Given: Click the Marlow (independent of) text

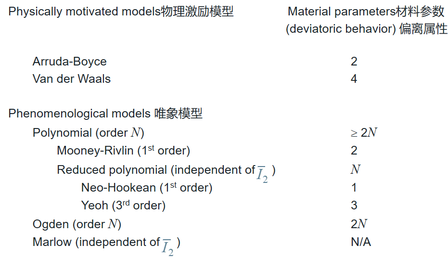Looking at the screenshot, I should coord(96,242).
